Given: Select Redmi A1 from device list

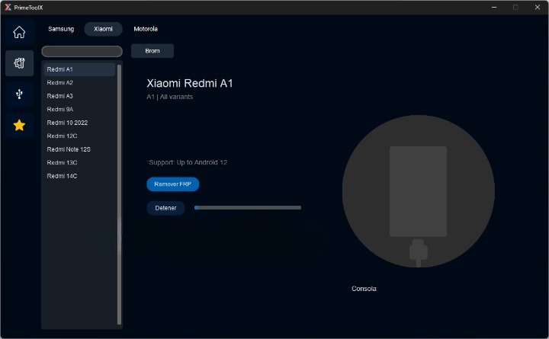Looking at the screenshot, I should click(79, 69).
